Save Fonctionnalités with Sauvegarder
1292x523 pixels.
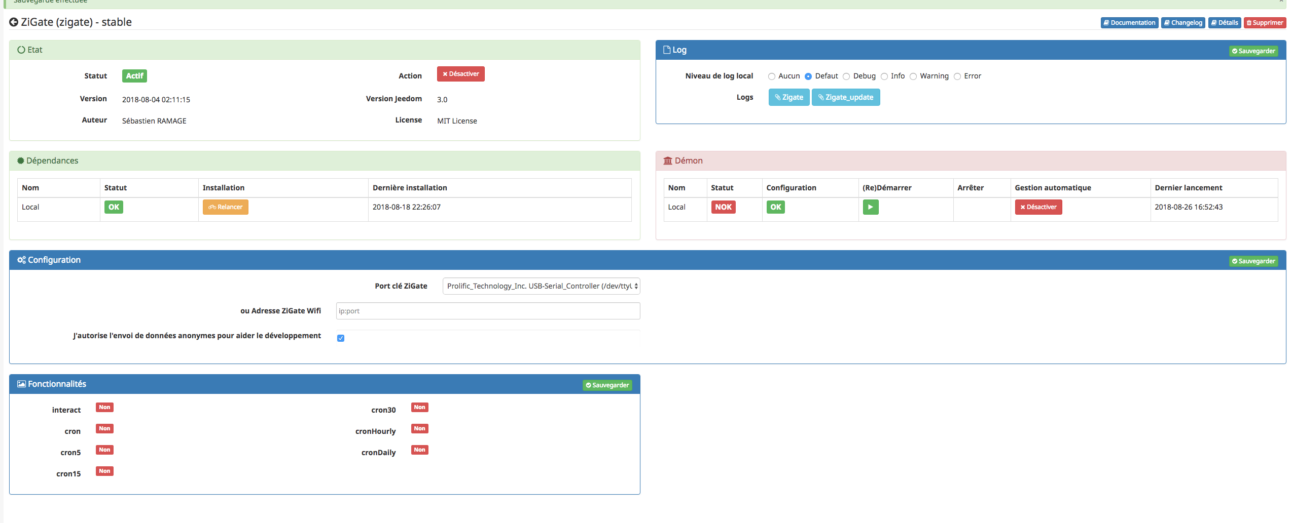607,385
